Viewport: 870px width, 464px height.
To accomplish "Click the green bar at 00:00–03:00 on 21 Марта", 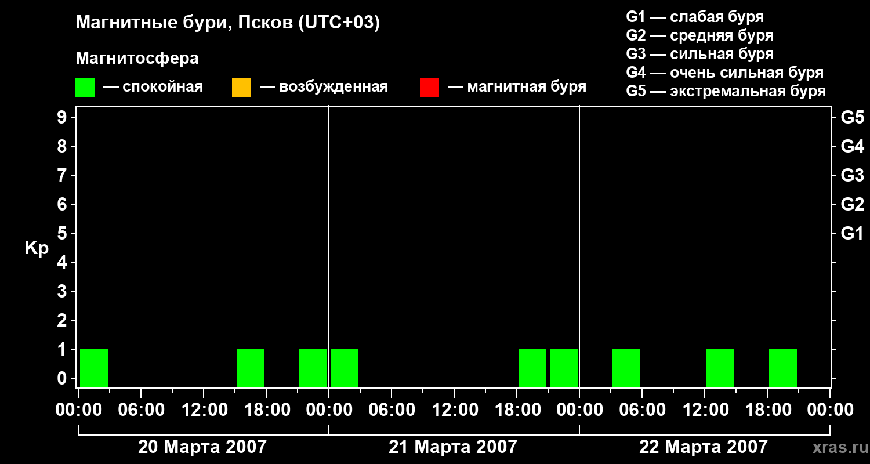I will pyautogui.click(x=345, y=368).
